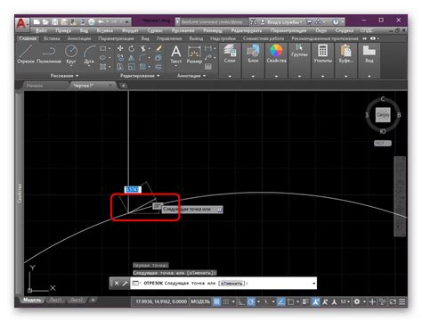Select the Отрезок line tool
The image size is (422, 322).
pos(26,54)
